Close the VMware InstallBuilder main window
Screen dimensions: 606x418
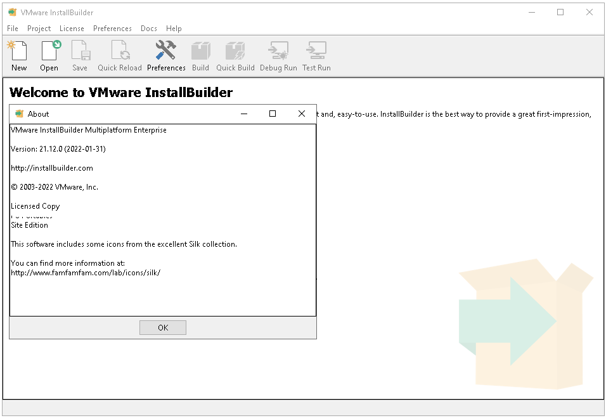tap(590, 13)
